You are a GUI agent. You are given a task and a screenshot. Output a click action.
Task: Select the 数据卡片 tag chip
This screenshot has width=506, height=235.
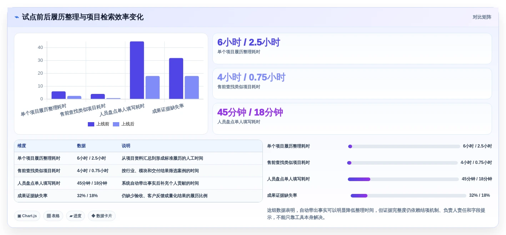[102, 216]
